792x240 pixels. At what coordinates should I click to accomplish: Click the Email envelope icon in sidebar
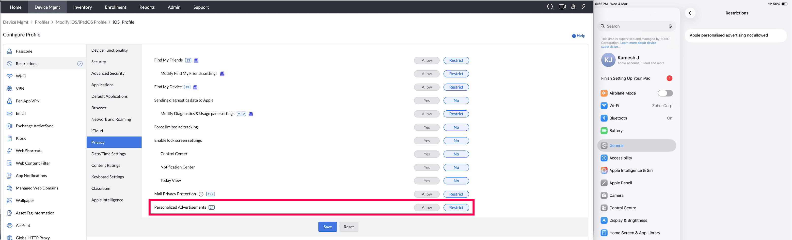[x=10, y=113]
